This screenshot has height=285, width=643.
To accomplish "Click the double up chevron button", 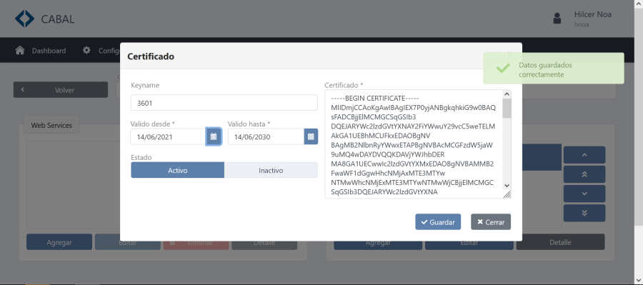I will tap(584, 174).
